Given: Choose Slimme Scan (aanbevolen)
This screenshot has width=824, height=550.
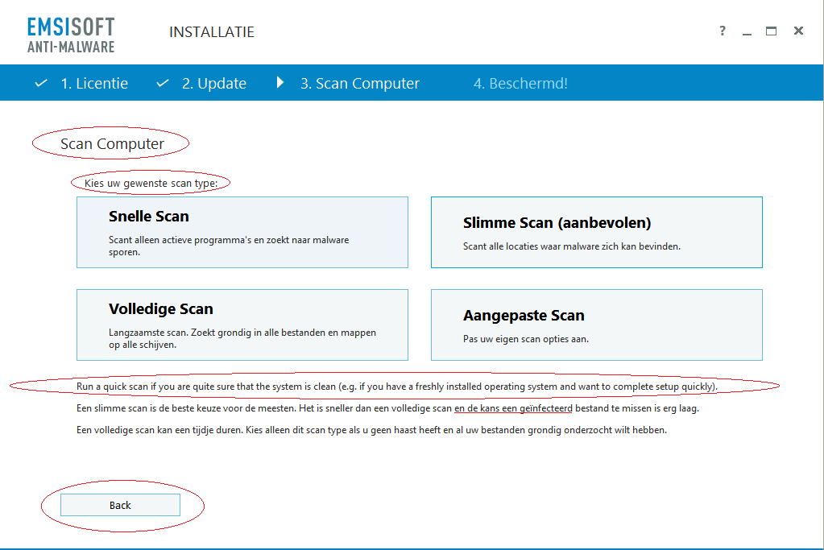Looking at the screenshot, I should click(x=597, y=232).
